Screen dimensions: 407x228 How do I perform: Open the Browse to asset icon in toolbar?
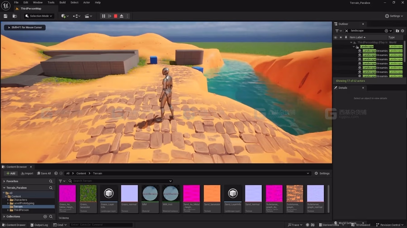15,16
